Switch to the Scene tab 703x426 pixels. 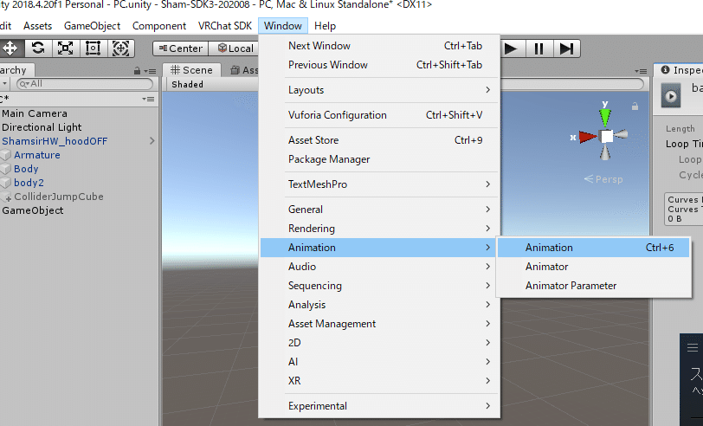click(191, 70)
